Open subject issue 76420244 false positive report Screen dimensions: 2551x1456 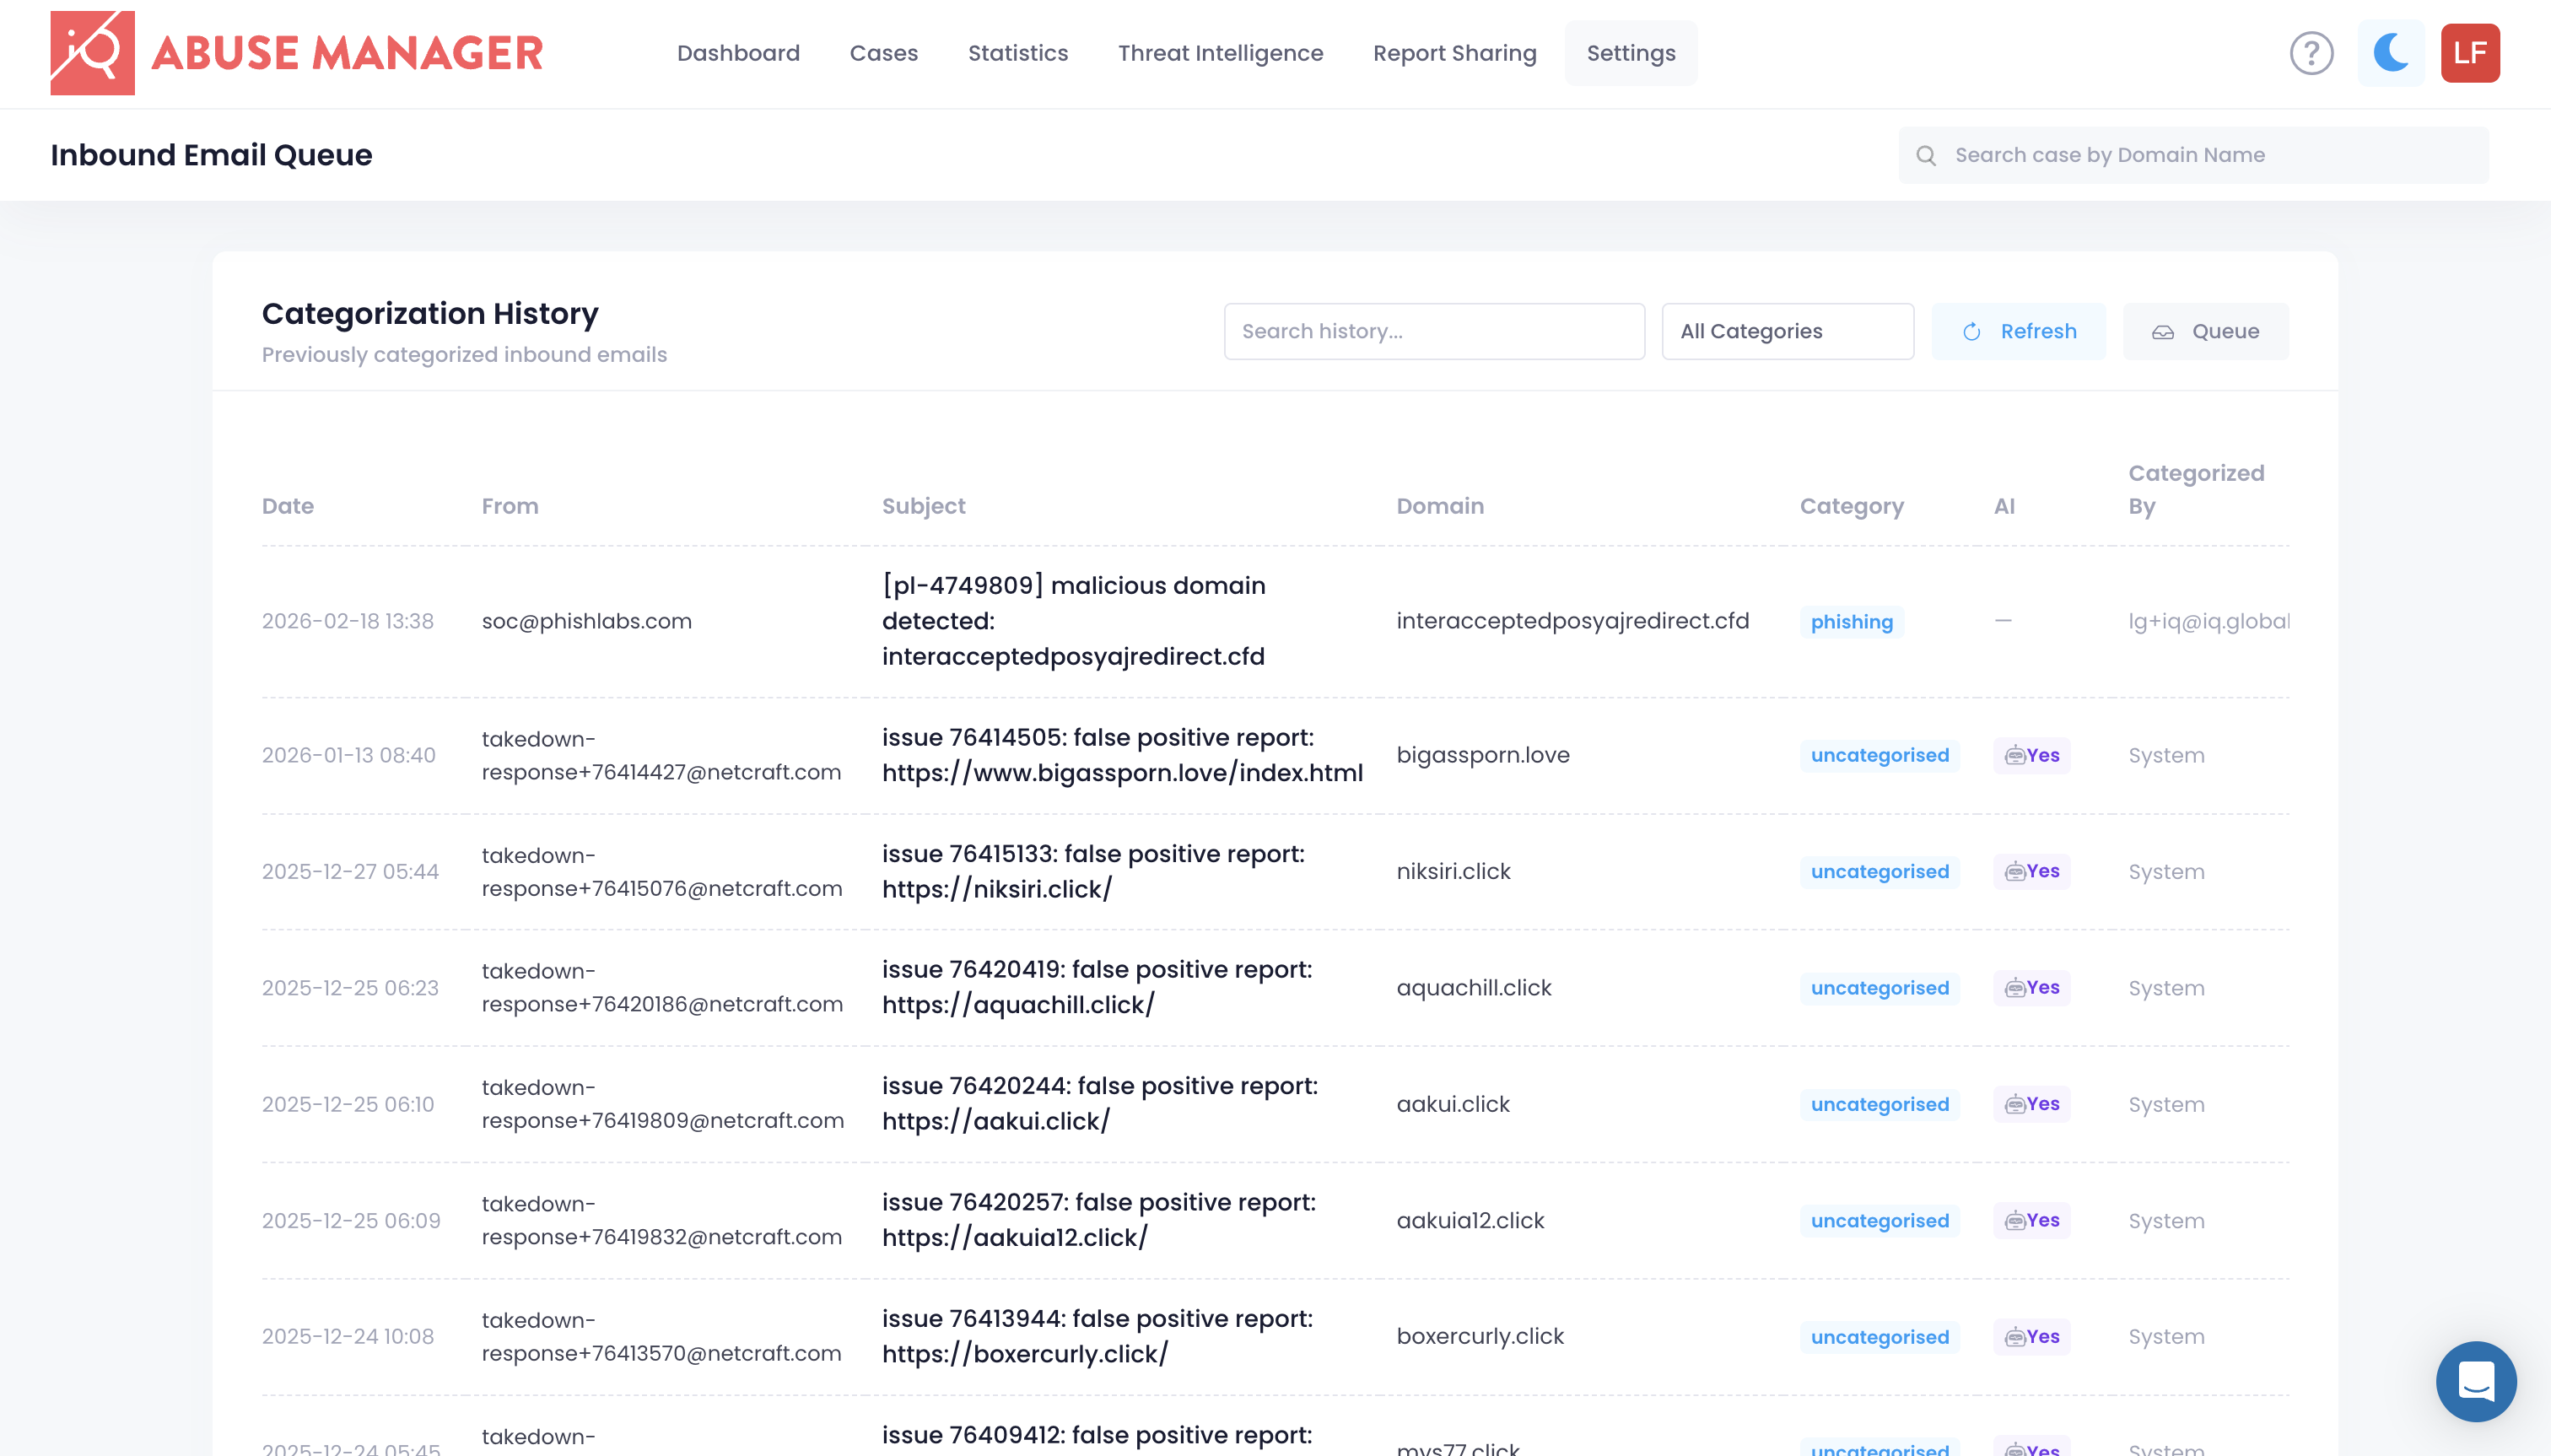tap(1100, 1104)
